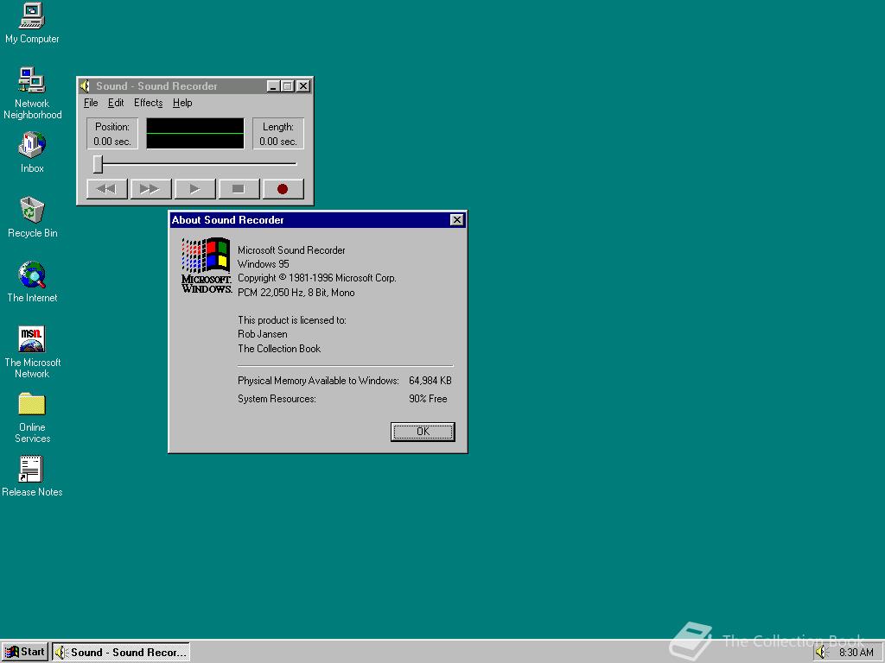Open the Start menu
Screen dimensions: 885x663
[25, 653]
